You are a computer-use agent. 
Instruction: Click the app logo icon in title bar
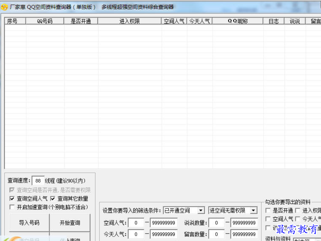pyautogui.click(x=4, y=7)
